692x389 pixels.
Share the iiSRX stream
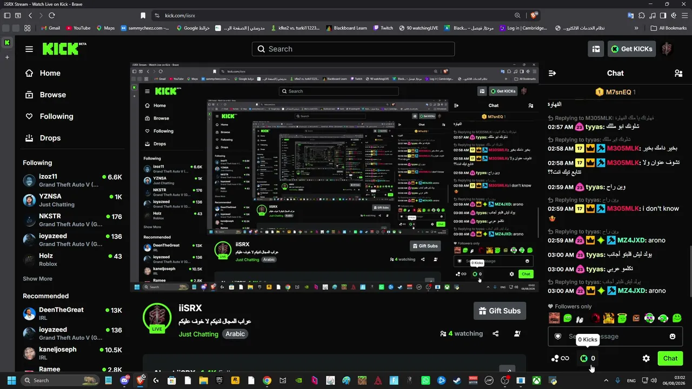496,334
